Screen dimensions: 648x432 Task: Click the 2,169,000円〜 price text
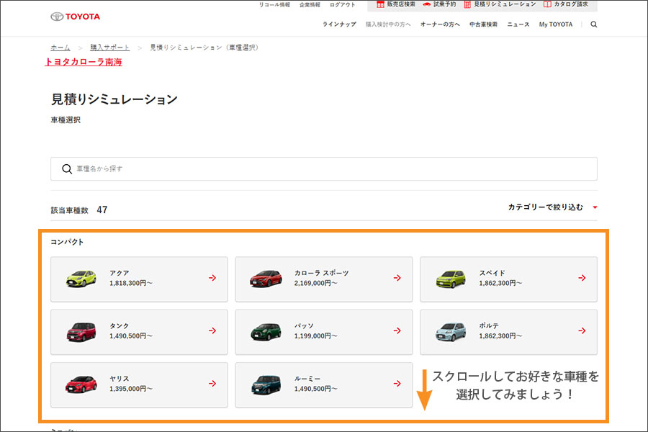(316, 283)
